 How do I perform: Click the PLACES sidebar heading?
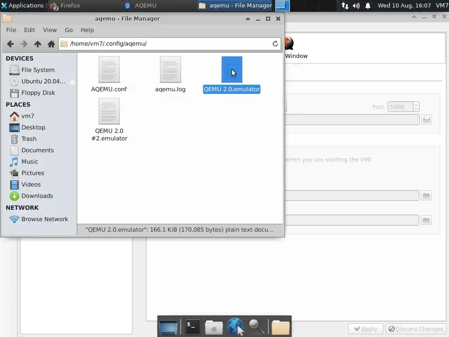(18, 104)
